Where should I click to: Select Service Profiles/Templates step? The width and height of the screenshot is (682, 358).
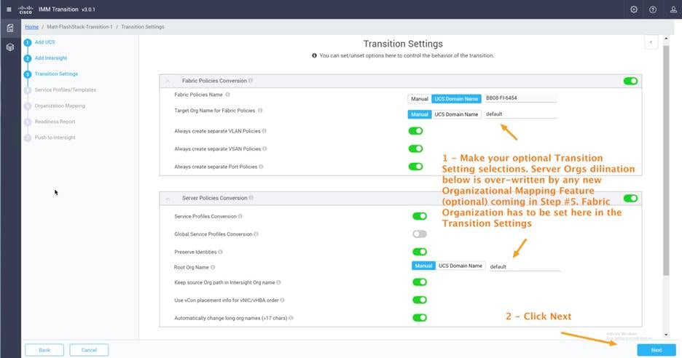coord(66,90)
